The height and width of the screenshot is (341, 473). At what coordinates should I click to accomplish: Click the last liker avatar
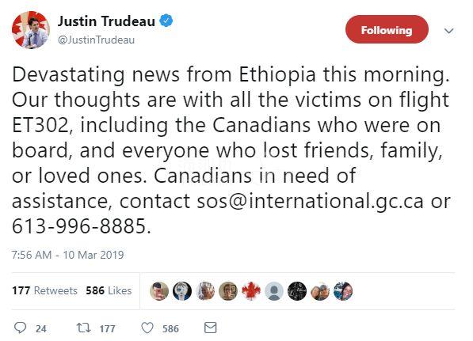pos(343,291)
